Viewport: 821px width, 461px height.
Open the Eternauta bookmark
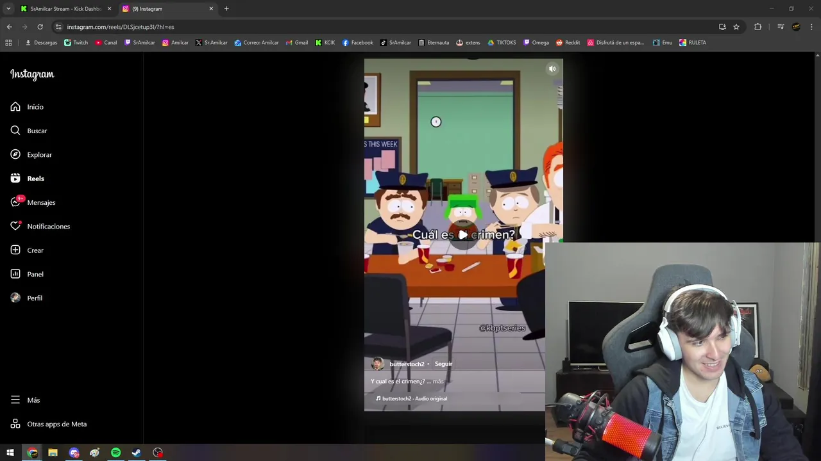(x=434, y=43)
